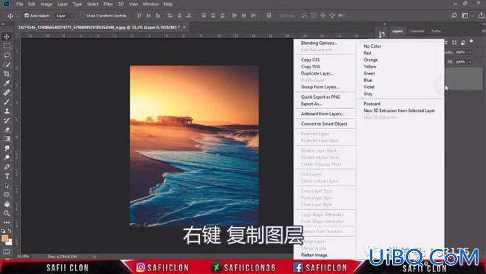Select the Rectangular Marquee tool
This screenshot has width=486, height=274.
tap(6, 46)
